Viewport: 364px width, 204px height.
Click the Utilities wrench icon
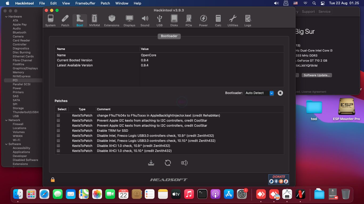233,21
